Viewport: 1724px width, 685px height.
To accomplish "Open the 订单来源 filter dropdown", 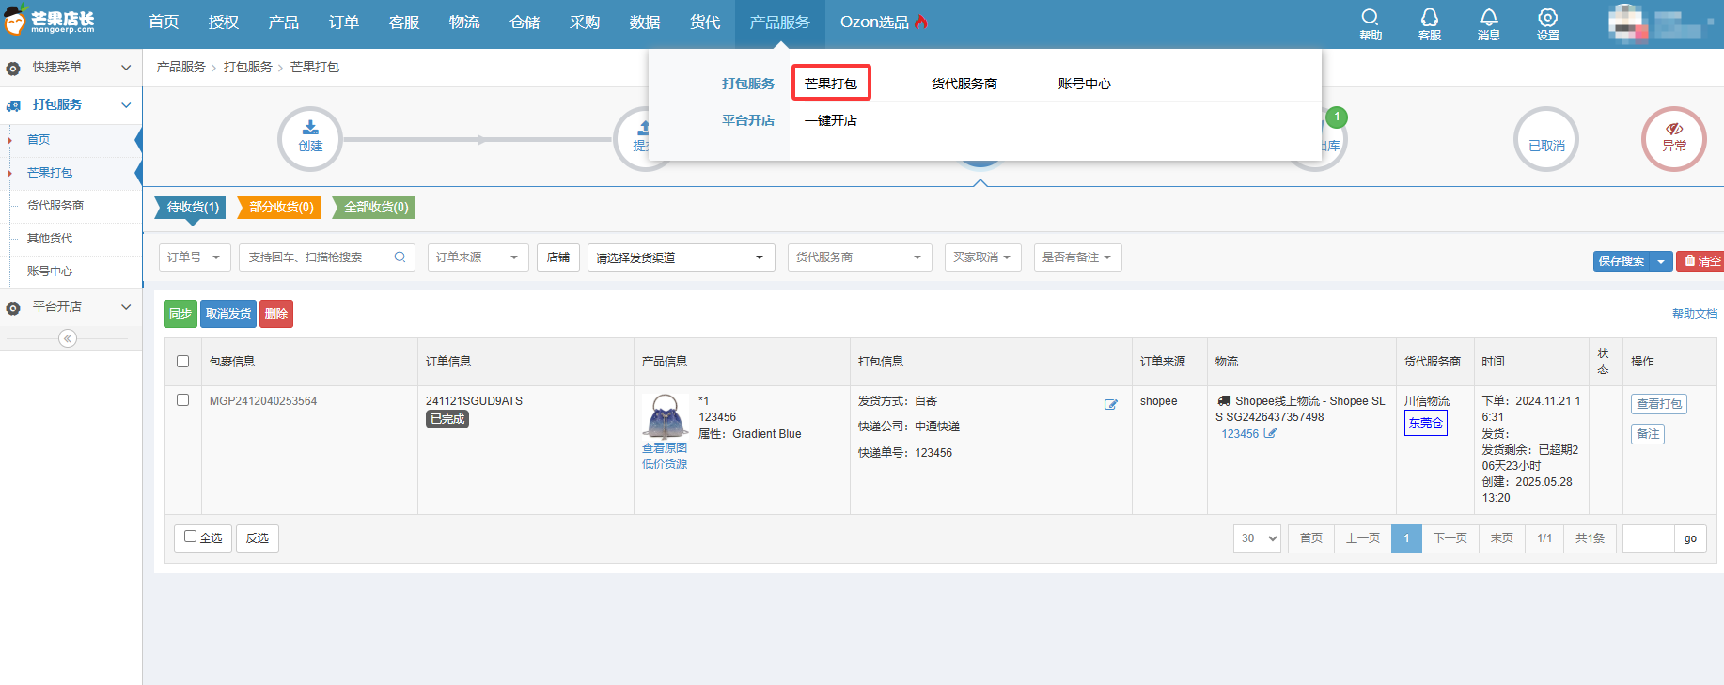I will (478, 257).
